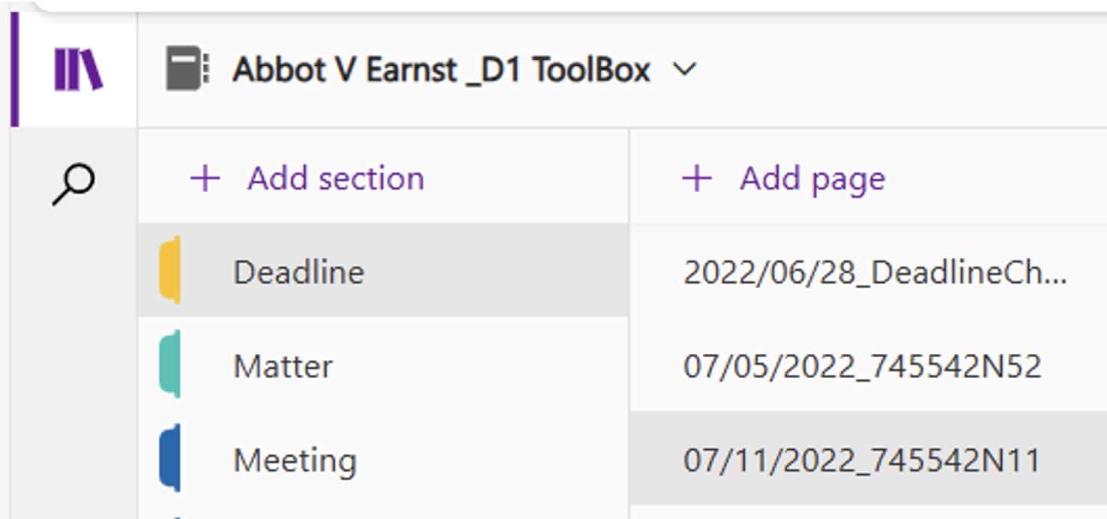
Task: Expand the notebook dropdown chevron
Action: click(684, 70)
